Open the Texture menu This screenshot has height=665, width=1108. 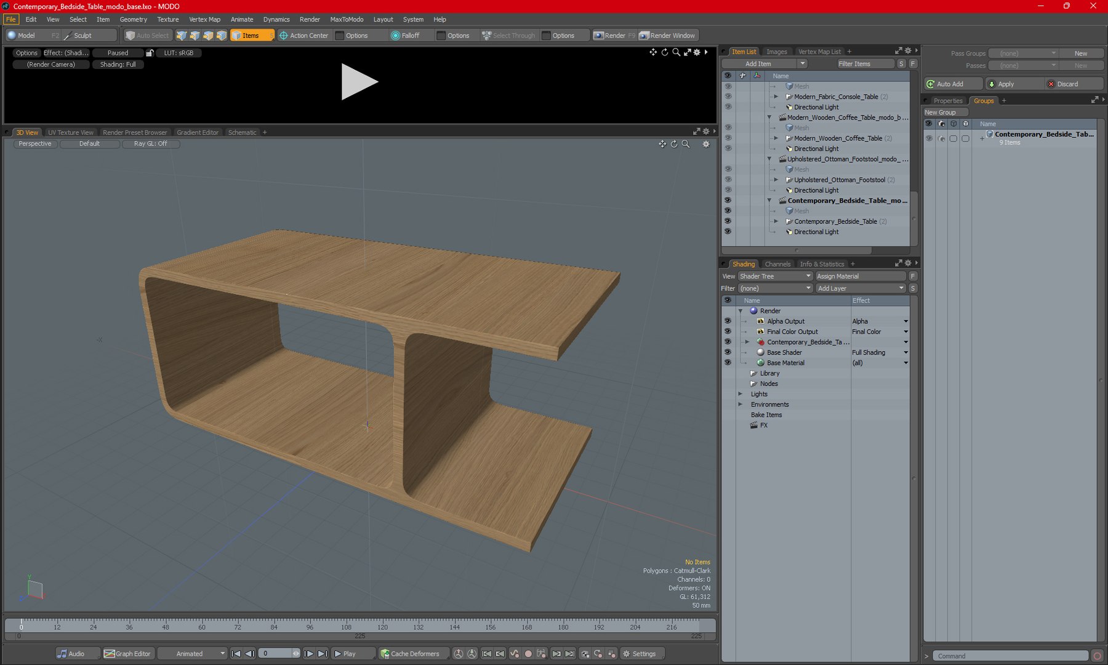(x=167, y=19)
